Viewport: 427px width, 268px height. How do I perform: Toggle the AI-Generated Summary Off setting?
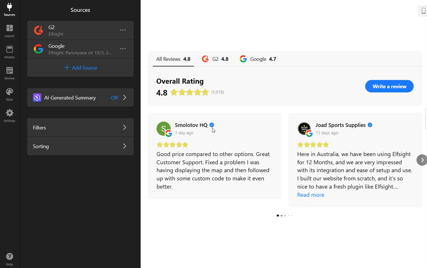[114, 98]
